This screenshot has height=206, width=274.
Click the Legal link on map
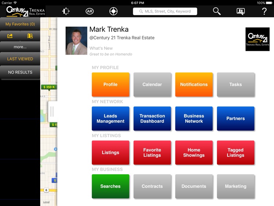coord(46,202)
